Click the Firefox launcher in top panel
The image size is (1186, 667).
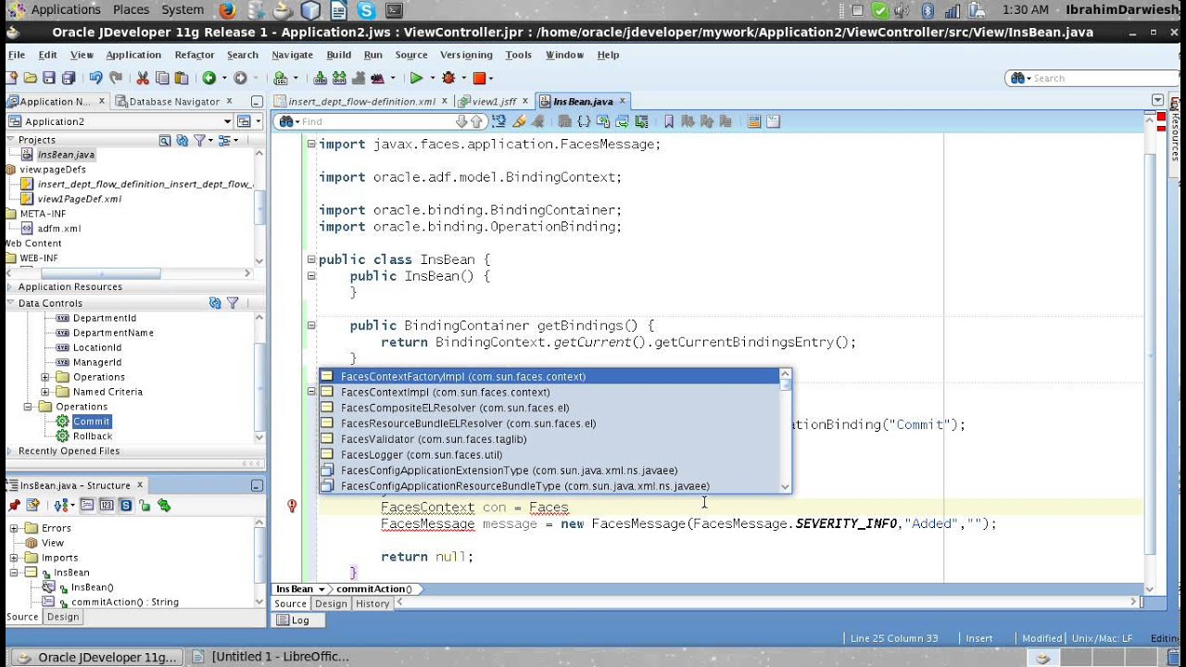coord(227,10)
